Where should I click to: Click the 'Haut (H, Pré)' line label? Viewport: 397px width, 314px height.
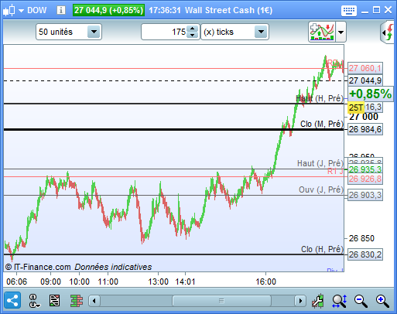click(x=320, y=98)
